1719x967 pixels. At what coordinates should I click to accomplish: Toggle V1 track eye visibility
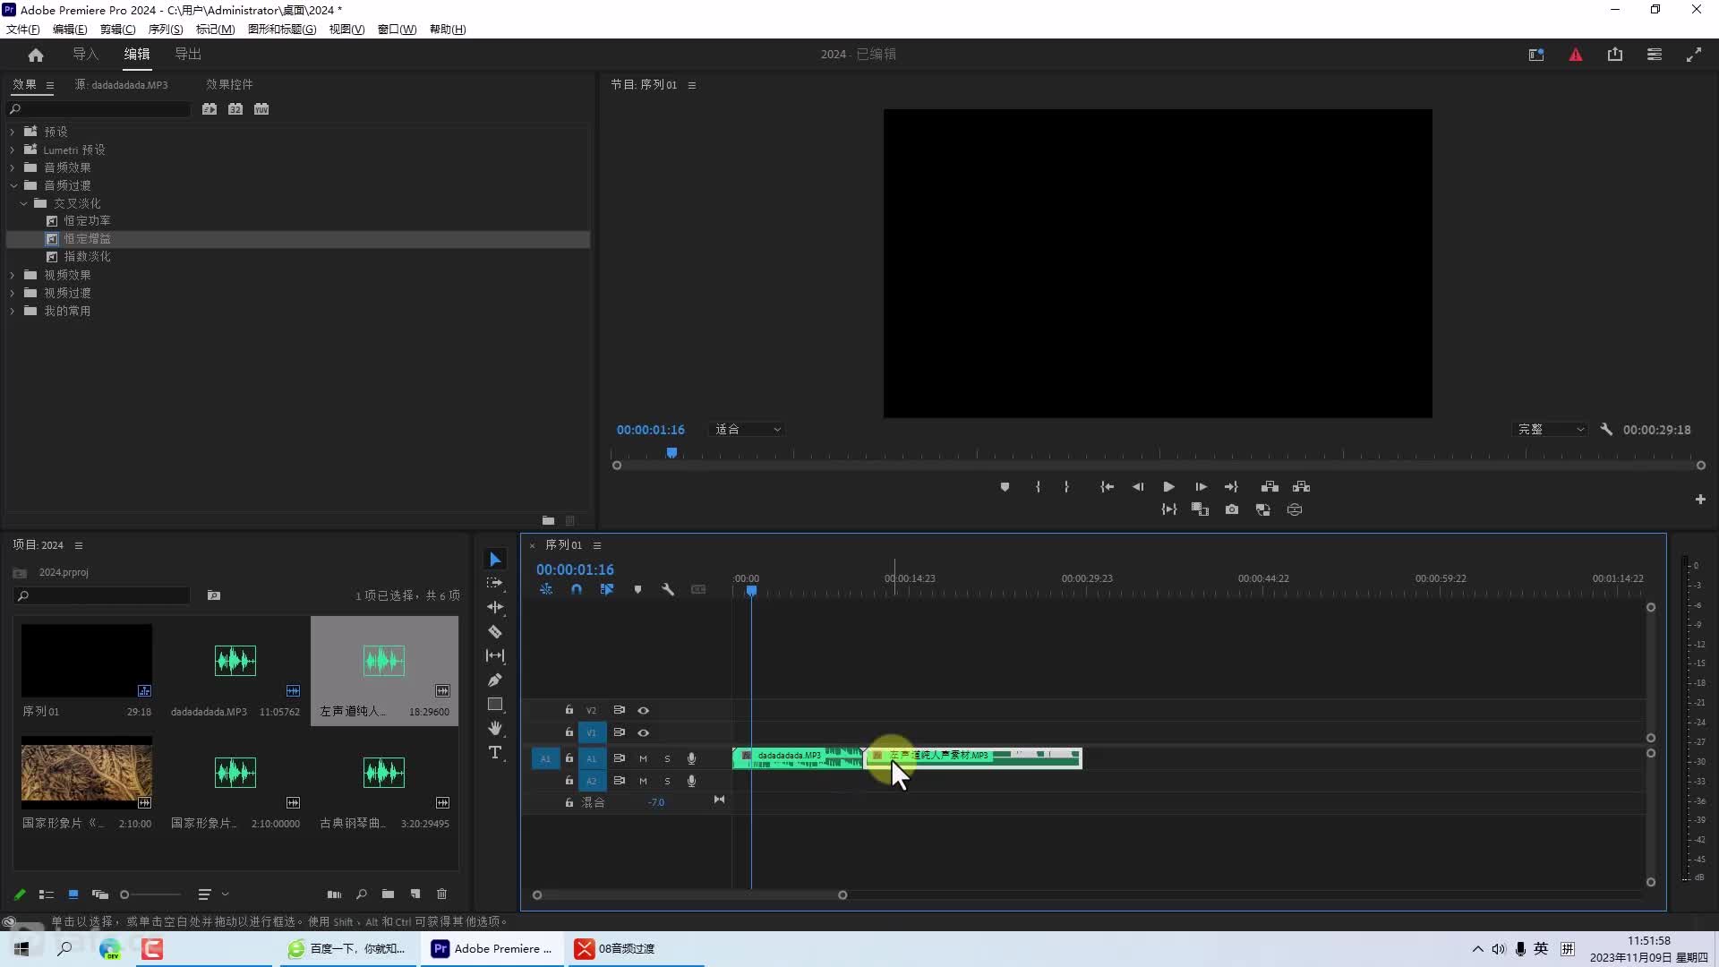tap(643, 733)
